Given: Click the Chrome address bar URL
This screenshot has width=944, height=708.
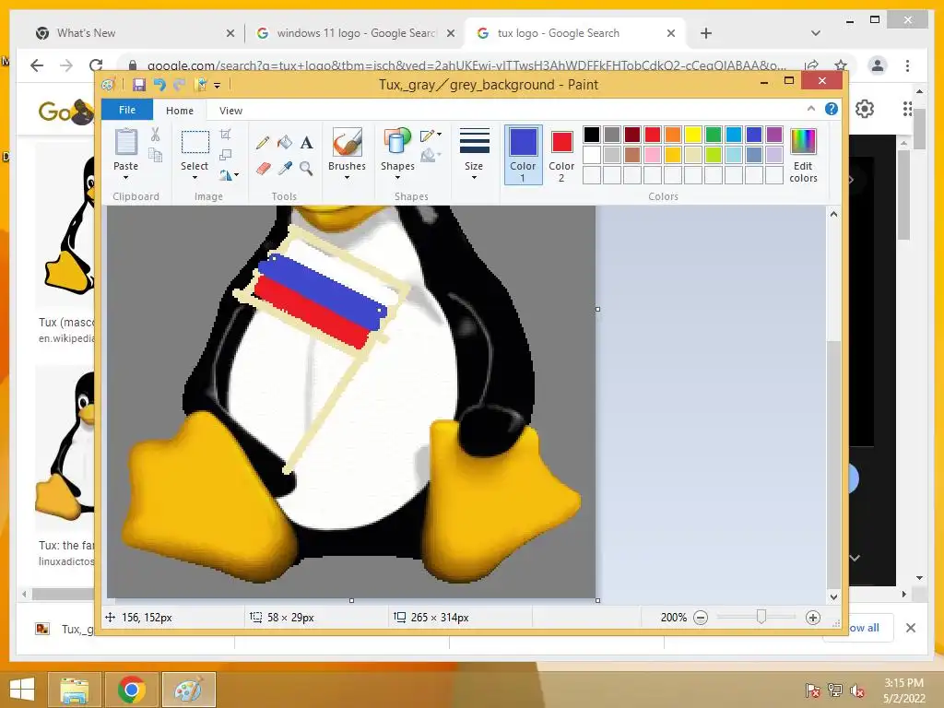Looking at the screenshot, I should (466, 65).
